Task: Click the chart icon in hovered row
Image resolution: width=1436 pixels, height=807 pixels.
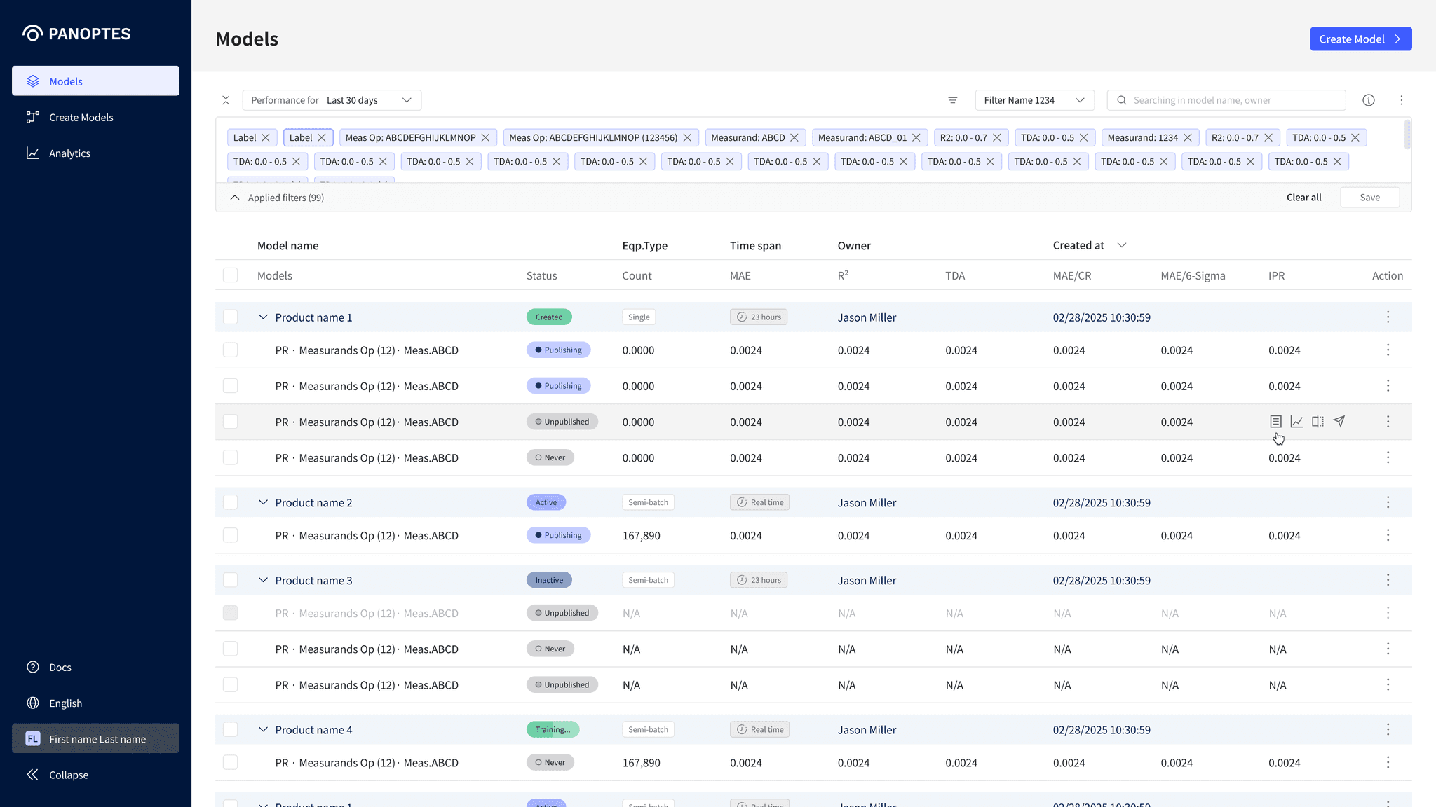Action: 1296,422
